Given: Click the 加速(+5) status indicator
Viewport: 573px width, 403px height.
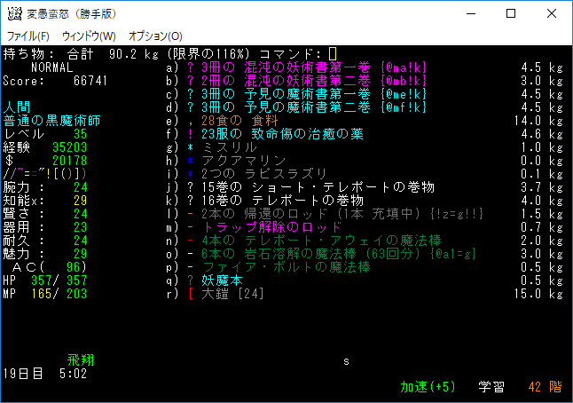Looking at the screenshot, I should [x=428, y=387].
